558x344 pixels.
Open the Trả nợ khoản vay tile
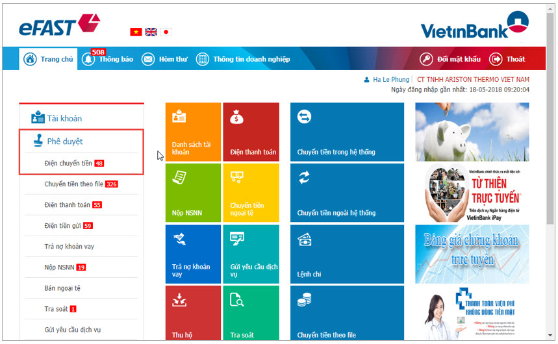click(193, 253)
